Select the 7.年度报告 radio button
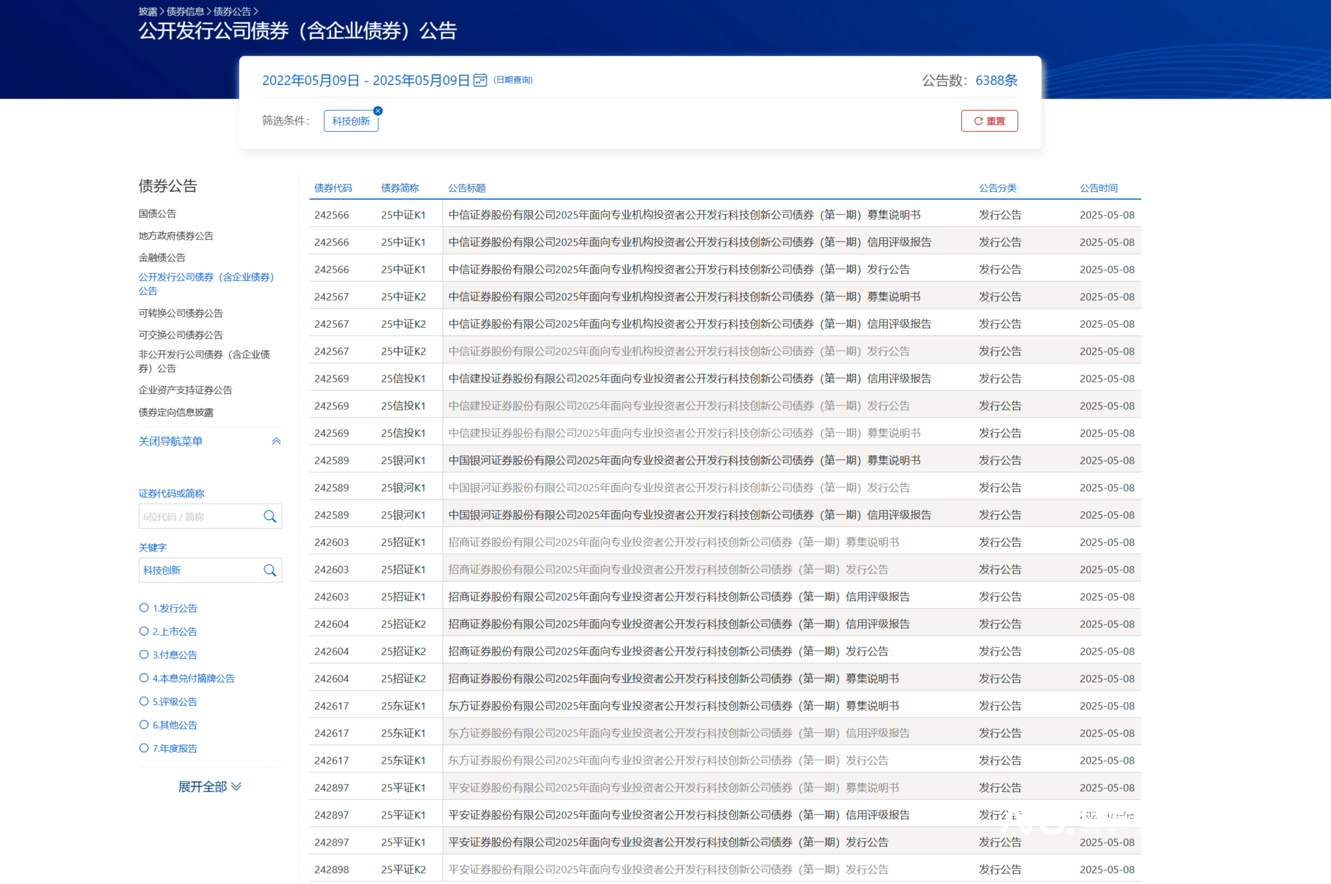Screen dimensions: 1331x884 click(x=143, y=748)
